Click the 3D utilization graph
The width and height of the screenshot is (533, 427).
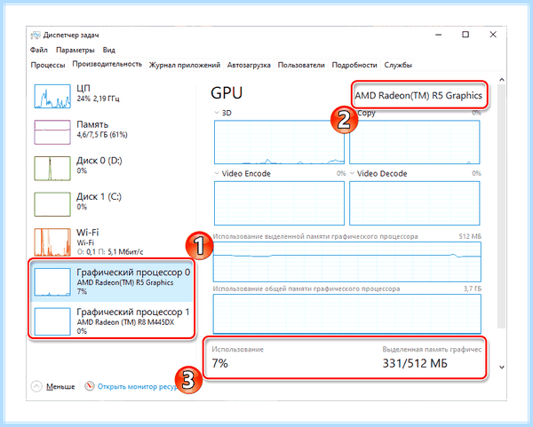click(279, 142)
